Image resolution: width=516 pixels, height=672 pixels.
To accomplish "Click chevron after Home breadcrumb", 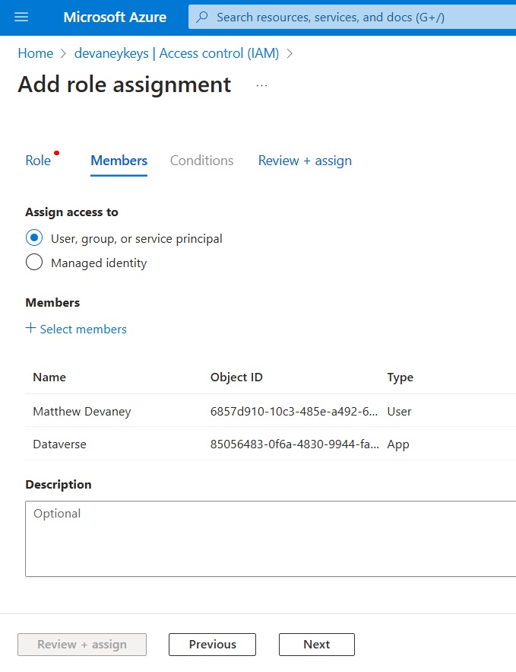I will point(64,53).
